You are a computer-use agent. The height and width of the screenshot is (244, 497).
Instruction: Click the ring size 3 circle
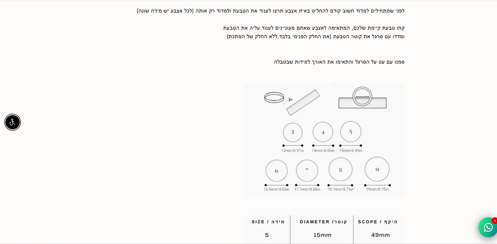click(292, 132)
